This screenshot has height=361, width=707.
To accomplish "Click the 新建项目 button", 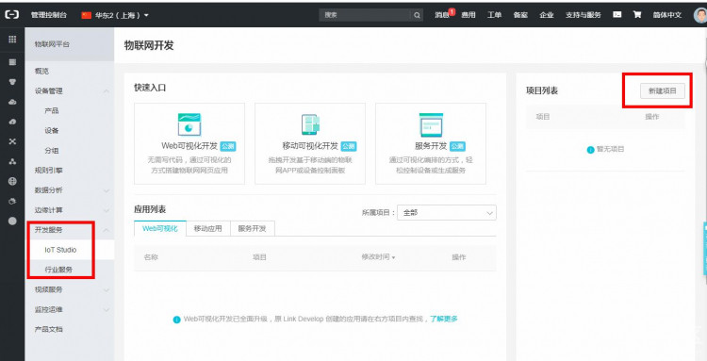I will (663, 91).
